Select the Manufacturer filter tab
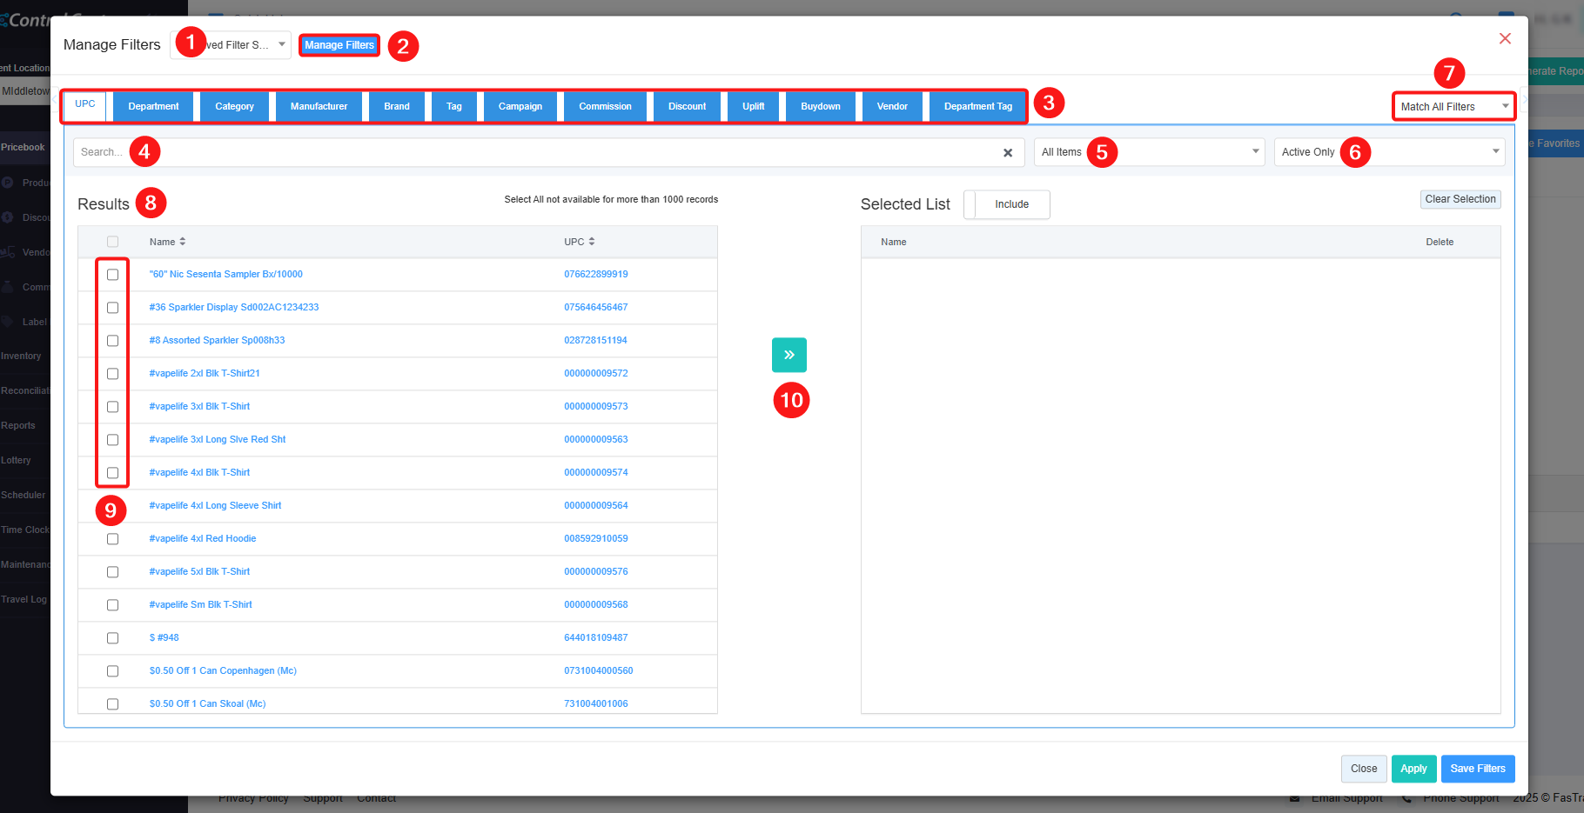The image size is (1584, 813). [319, 107]
